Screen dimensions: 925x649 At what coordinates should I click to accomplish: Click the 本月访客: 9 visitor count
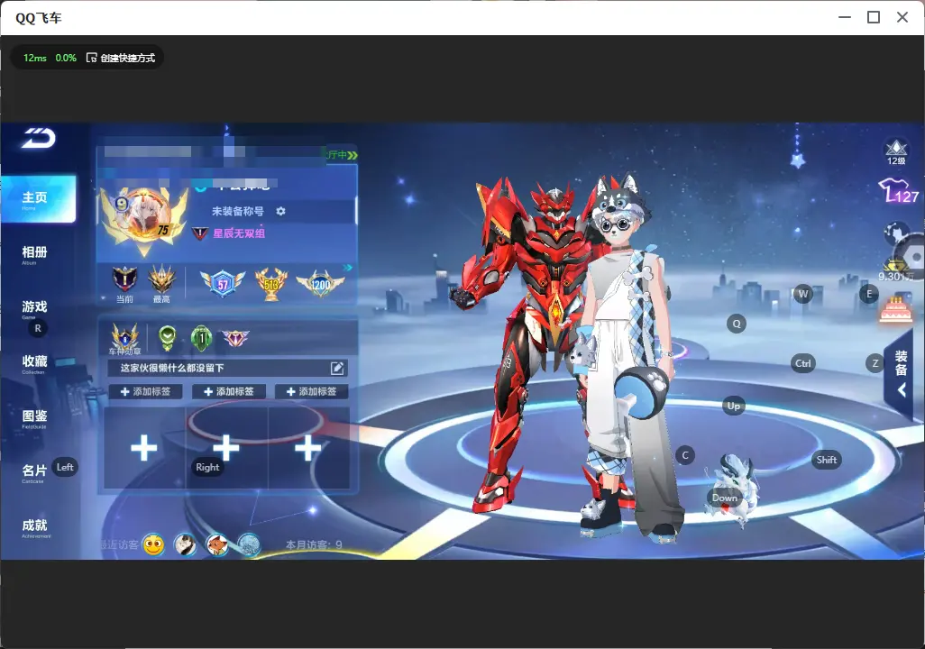click(x=314, y=544)
